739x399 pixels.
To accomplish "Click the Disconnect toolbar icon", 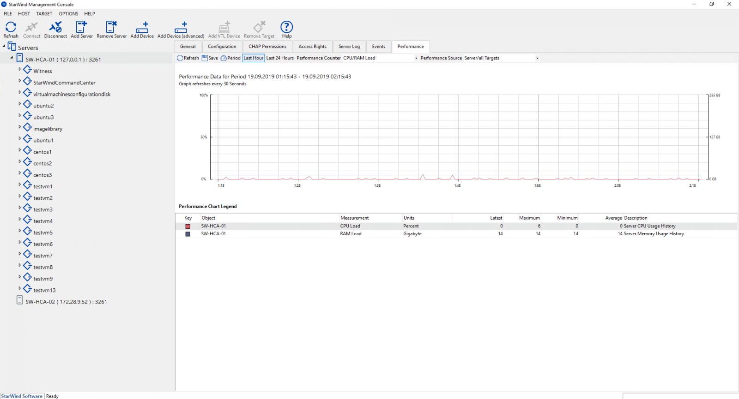I will (x=55, y=27).
